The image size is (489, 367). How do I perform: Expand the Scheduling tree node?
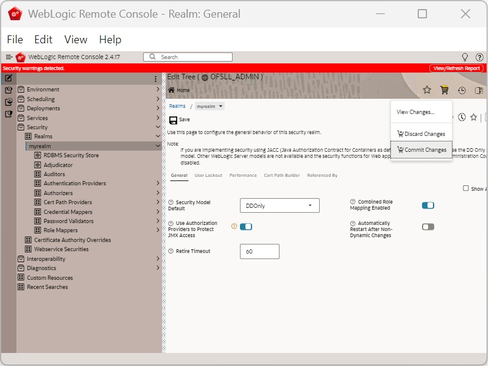(158, 99)
